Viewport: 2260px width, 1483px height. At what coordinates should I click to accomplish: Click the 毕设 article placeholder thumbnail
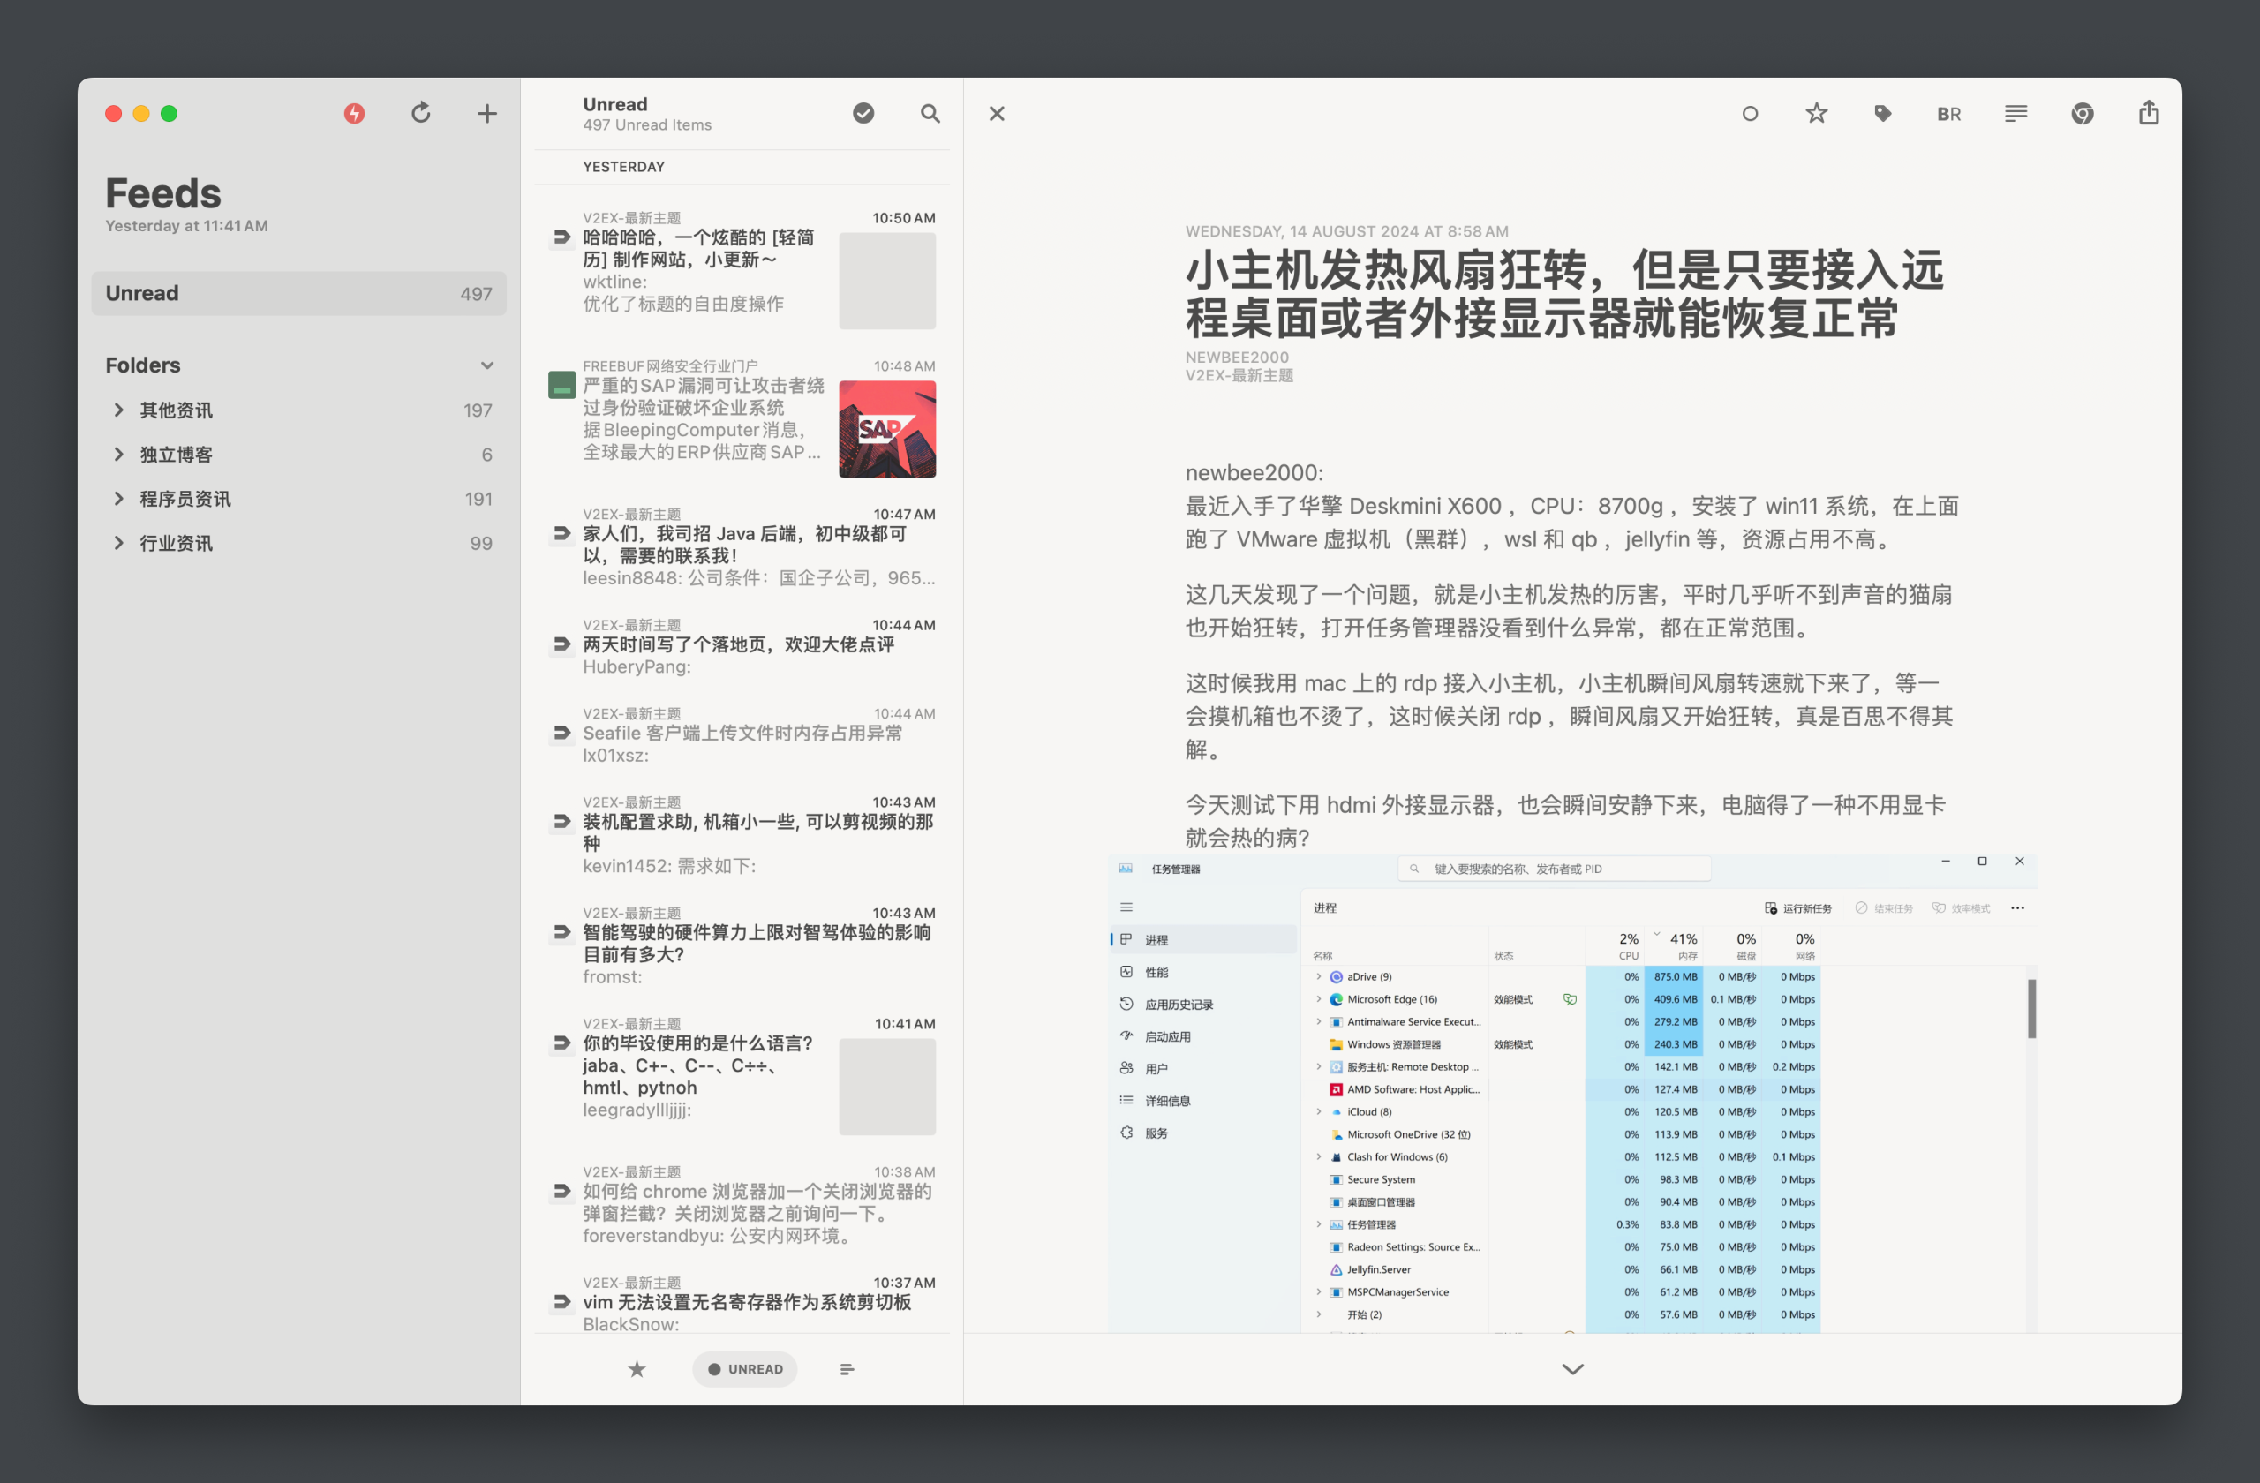click(x=887, y=1087)
